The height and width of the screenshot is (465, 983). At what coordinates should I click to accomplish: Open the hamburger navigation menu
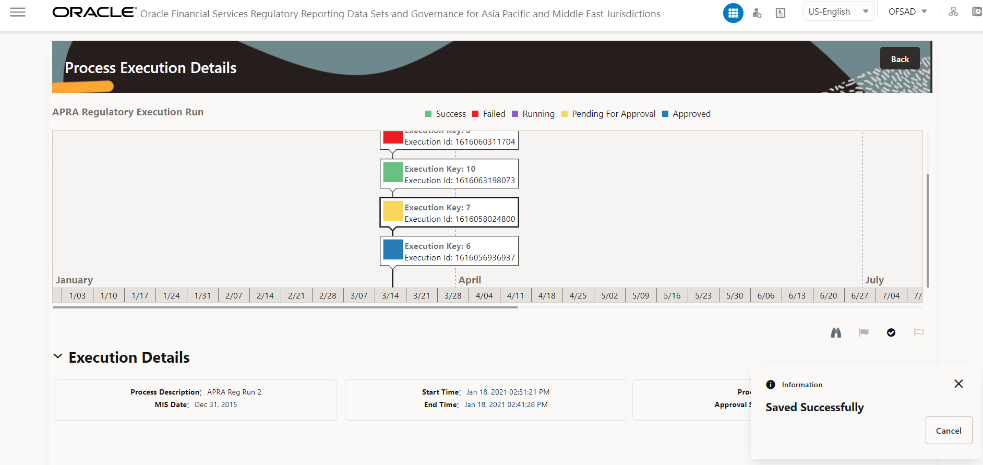(18, 12)
